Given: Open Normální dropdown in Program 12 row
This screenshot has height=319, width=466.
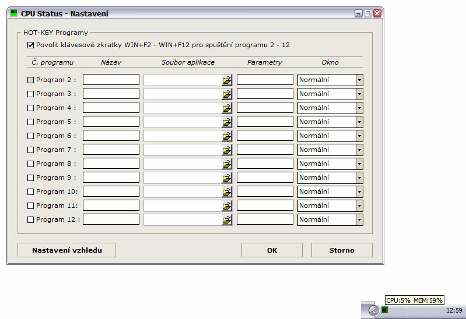Looking at the screenshot, I should [x=359, y=219].
